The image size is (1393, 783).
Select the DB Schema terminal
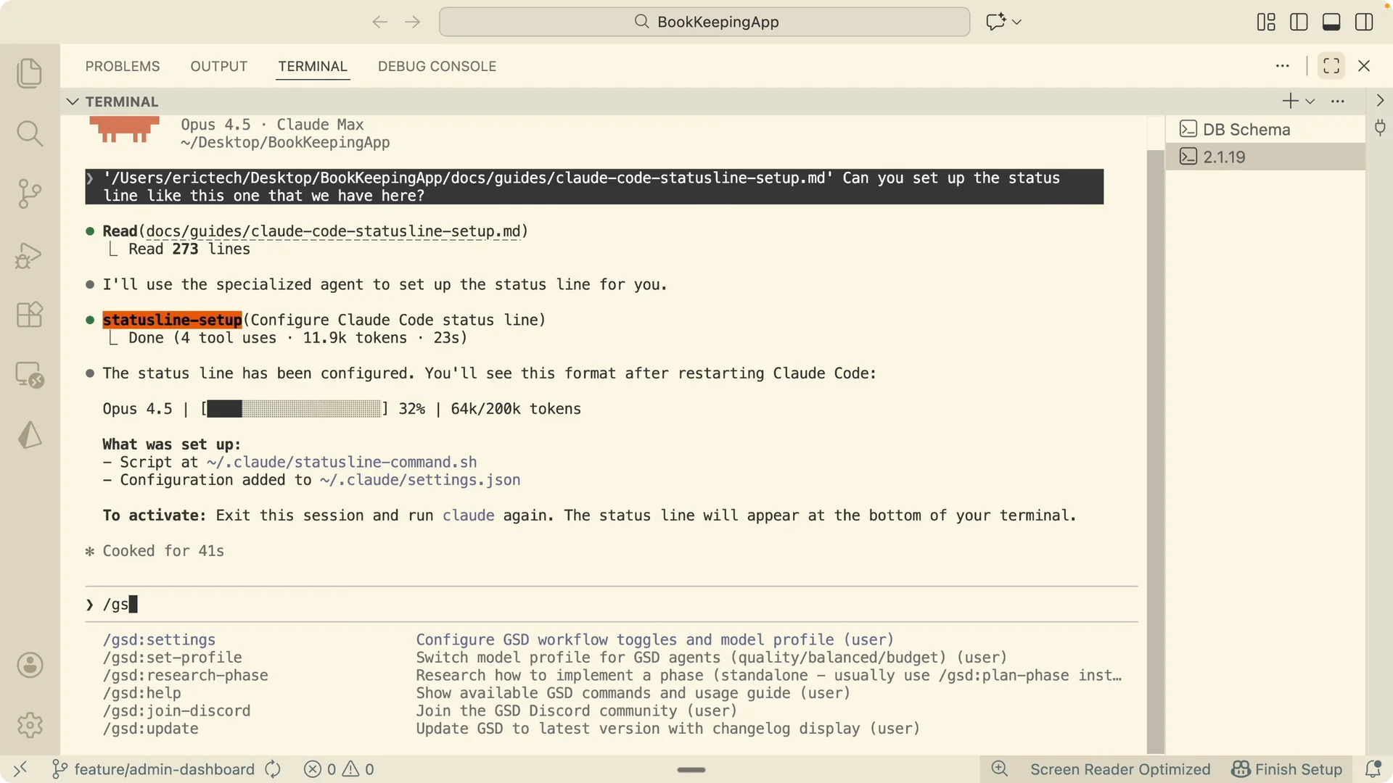tap(1265, 129)
